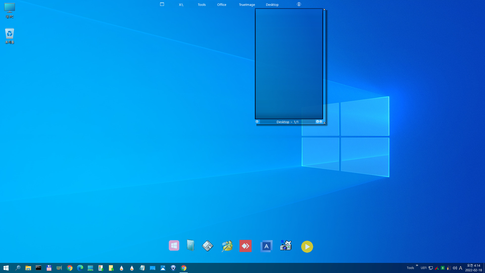Viewport: 485px width, 273px height.
Task: Click the blue floppy disk taskbar icon
Action: (x=49, y=268)
